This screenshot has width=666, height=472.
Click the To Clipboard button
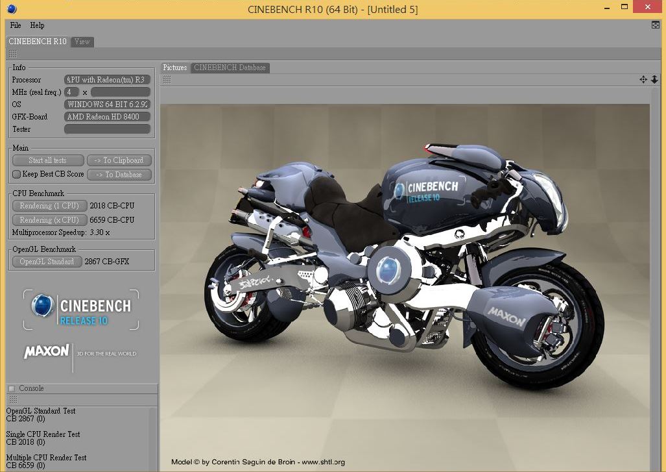click(119, 160)
